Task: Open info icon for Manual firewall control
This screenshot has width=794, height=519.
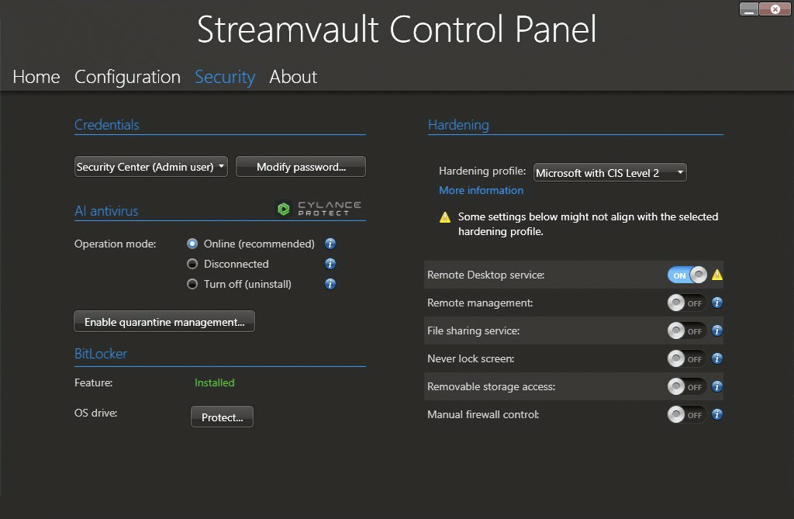Action: [717, 414]
